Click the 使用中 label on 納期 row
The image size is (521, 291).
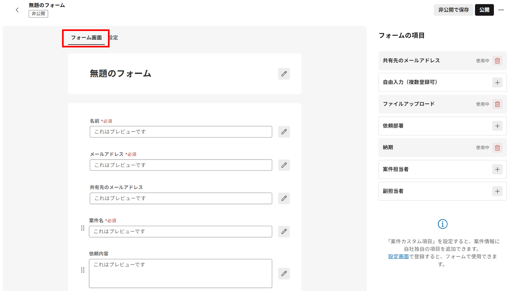[x=483, y=148]
